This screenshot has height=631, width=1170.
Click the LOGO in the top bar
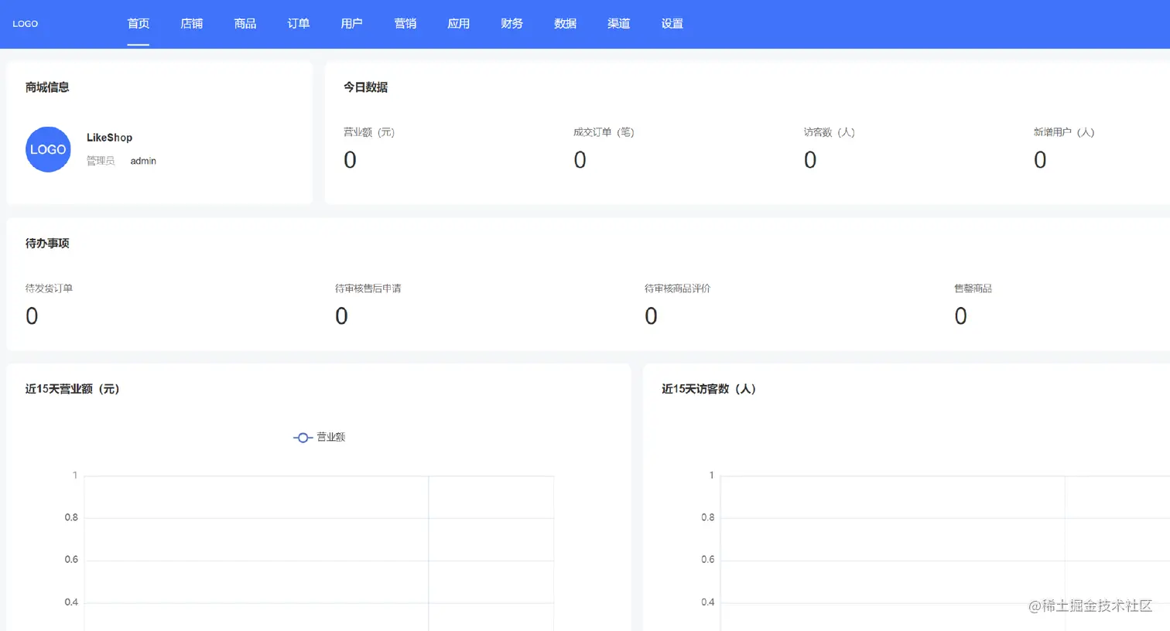point(25,24)
